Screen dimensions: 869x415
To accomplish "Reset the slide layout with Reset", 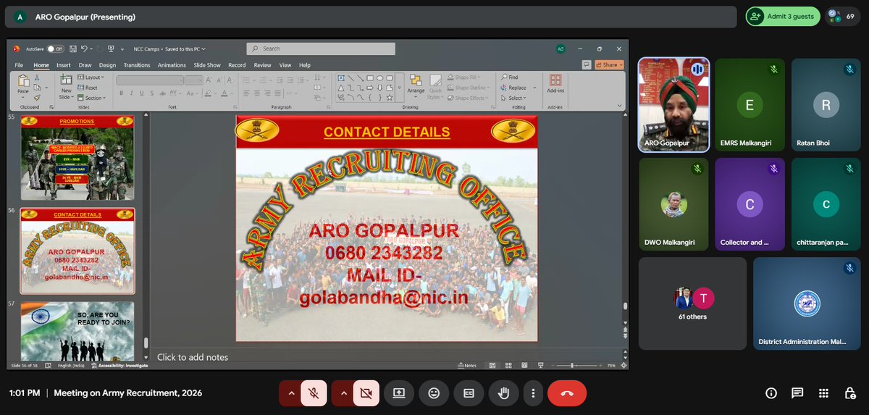I will [x=88, y=88].
